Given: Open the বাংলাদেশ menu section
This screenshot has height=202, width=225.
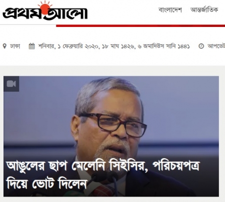Looking at the screenshot, I should 170,10.
